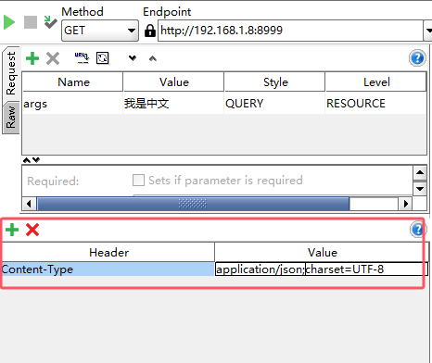Image resolution: width=432 pixels, height=363 pixels.
Task: Click the vertical scroll up arrow
Action: [x=420, y=172]
